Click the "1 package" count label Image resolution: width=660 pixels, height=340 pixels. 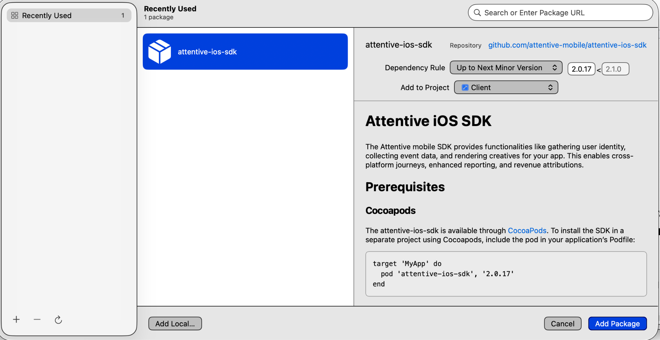pyautogui.click(x=159, y=17)
